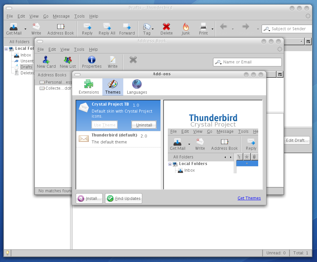Click the Tag toolbar icon
This screenshot has width=317, height=262.
tap(147, 29)
